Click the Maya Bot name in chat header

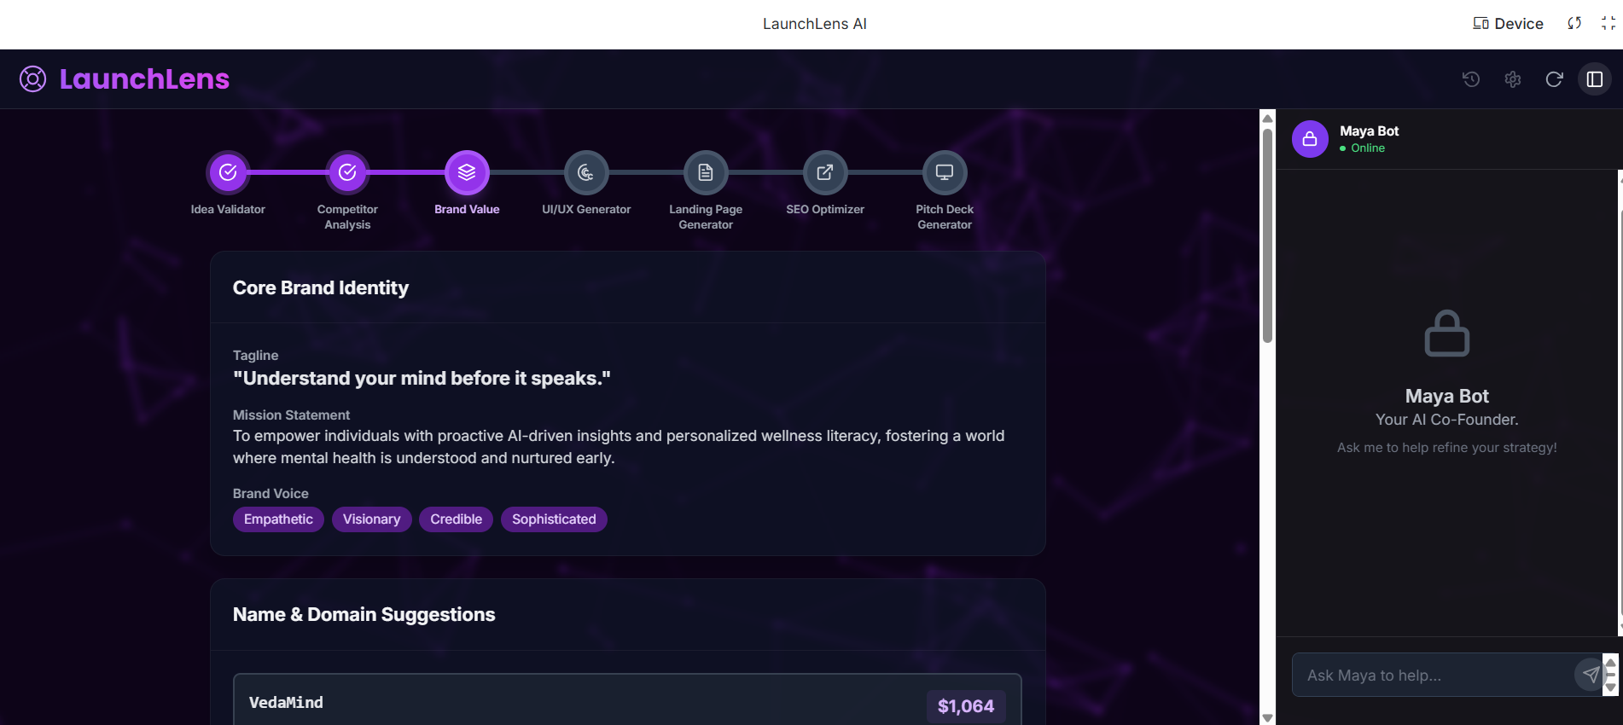[x=1370, y=131]
